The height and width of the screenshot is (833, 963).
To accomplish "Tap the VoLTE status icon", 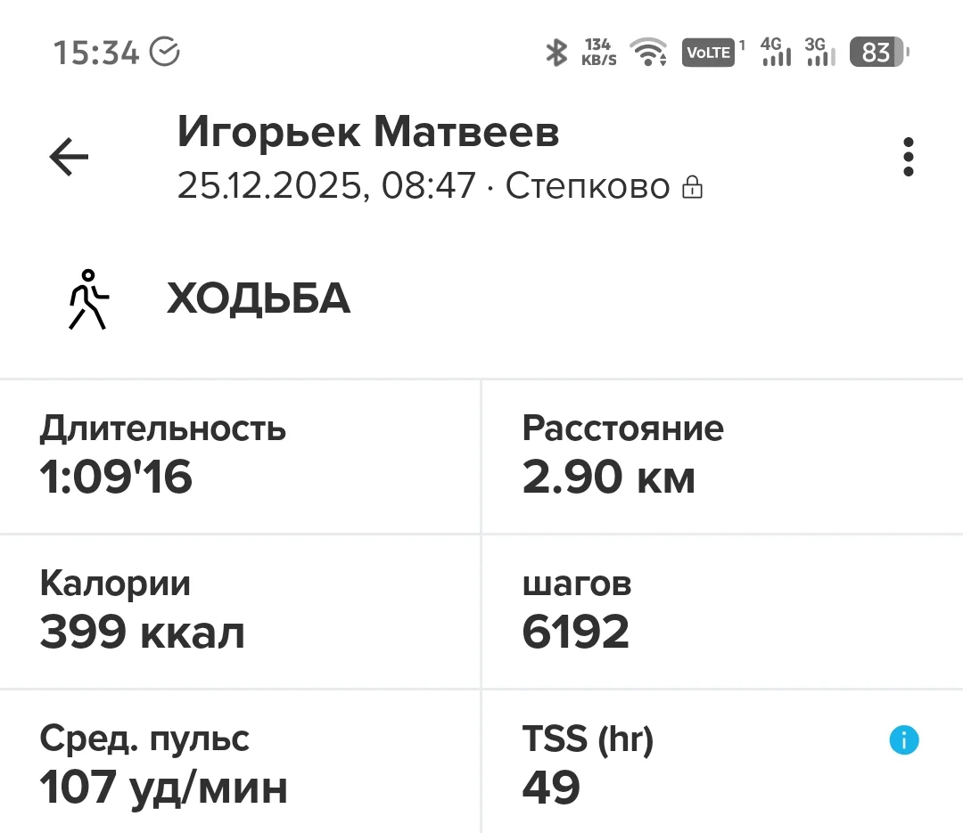I will pos(708,53).
